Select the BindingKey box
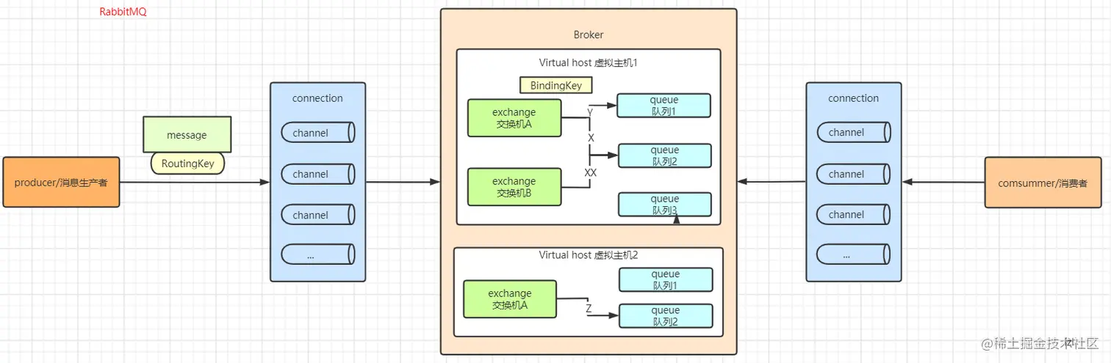 556,85
